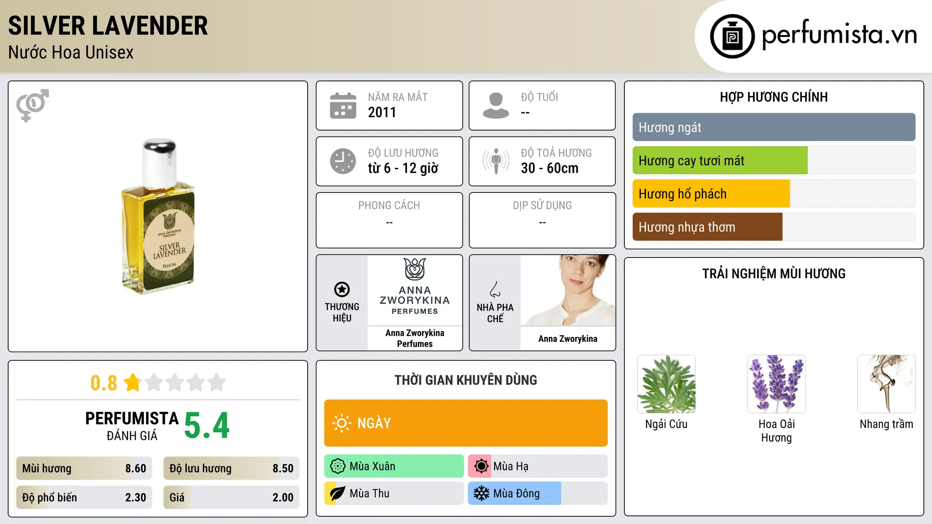The width and height of the screenshot is (932, 524).
Task: Click the DỊP SỬ DỤNG label
Action: click(542, 206)
